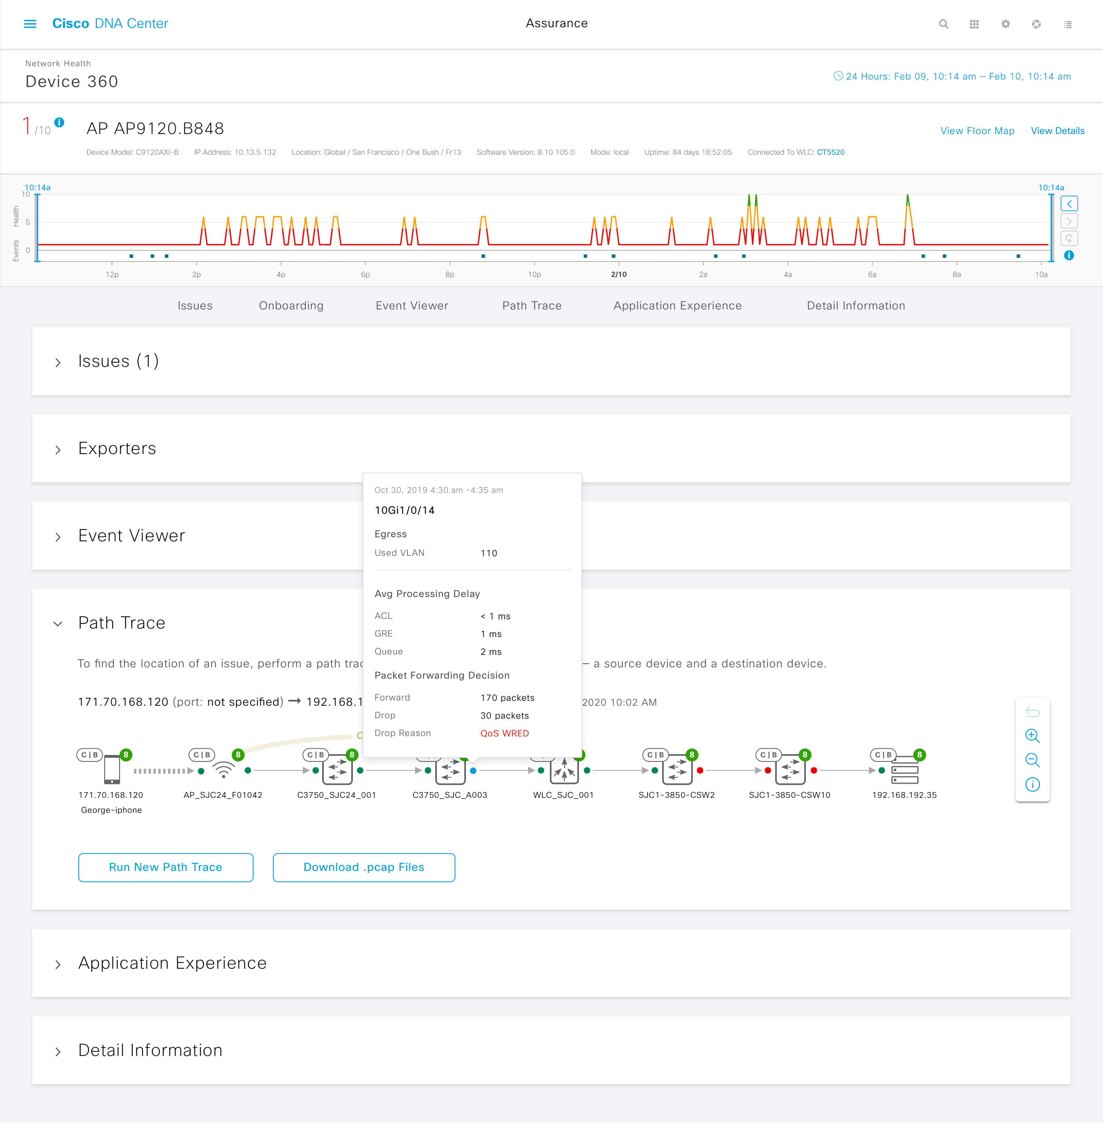Click the event marker near 12p

[x=132, y=256]
